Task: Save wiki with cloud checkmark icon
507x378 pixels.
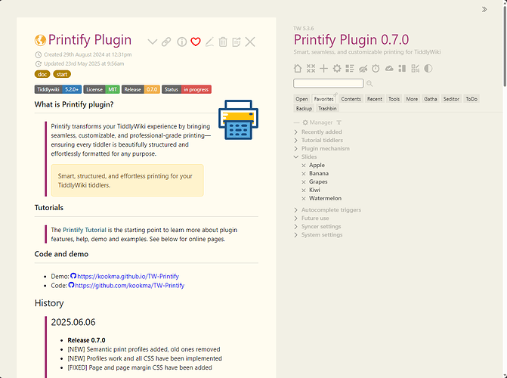Action: (389, 68)
